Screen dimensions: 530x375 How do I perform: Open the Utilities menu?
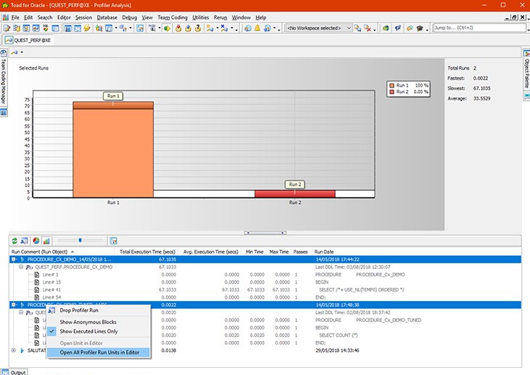click(200, 17)
